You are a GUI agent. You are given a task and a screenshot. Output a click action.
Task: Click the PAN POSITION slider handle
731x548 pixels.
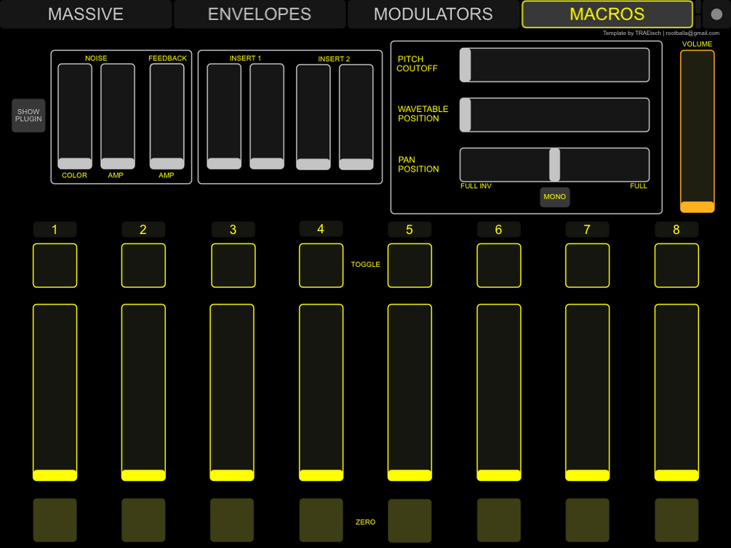click(554, 164)
